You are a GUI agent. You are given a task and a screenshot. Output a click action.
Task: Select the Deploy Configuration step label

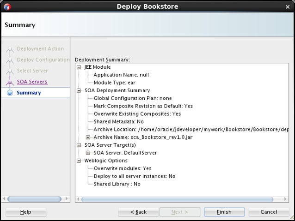[x=43, y=60]
